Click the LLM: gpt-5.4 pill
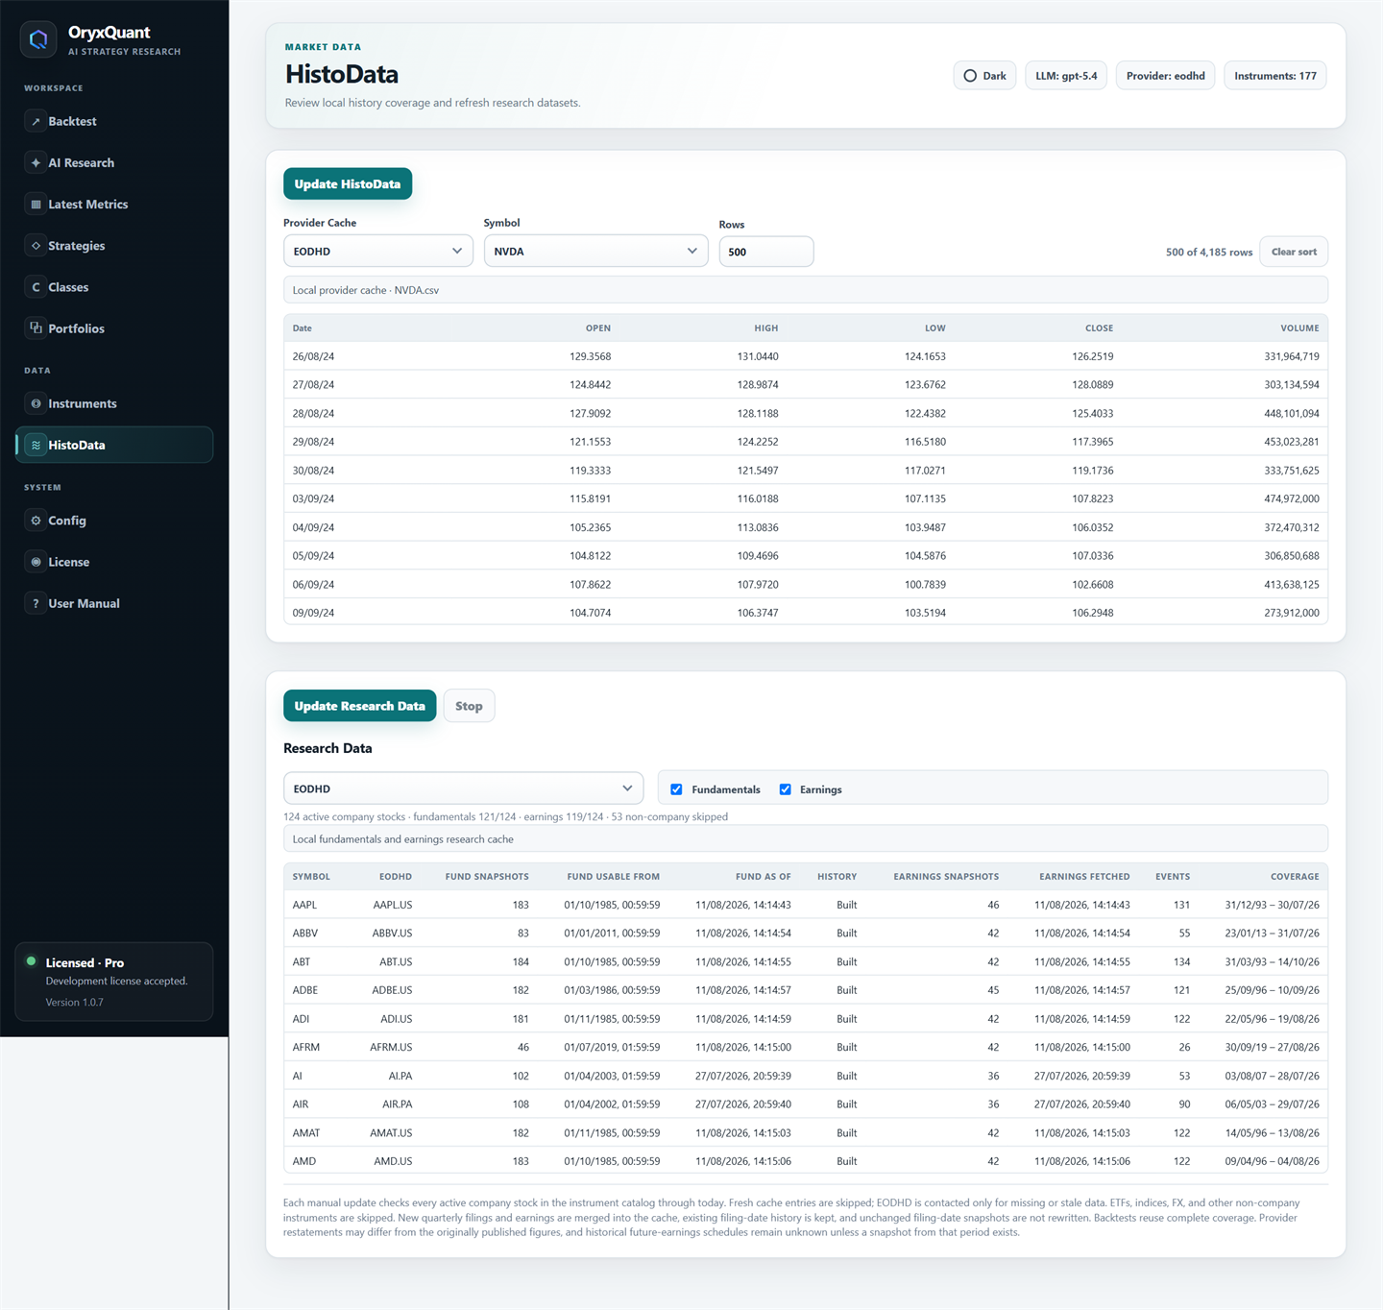Screen dimensions: 1383x1310 pyautogui.click(x=1066, y=76)
